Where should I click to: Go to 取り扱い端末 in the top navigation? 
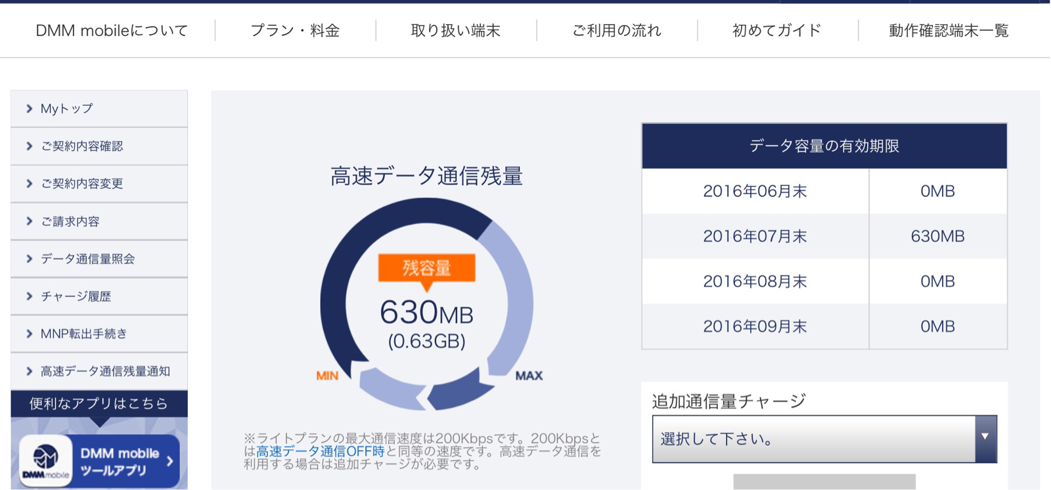(456, 30)
